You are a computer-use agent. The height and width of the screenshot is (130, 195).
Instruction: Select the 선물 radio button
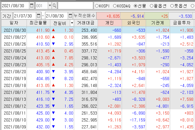(136, 6)
